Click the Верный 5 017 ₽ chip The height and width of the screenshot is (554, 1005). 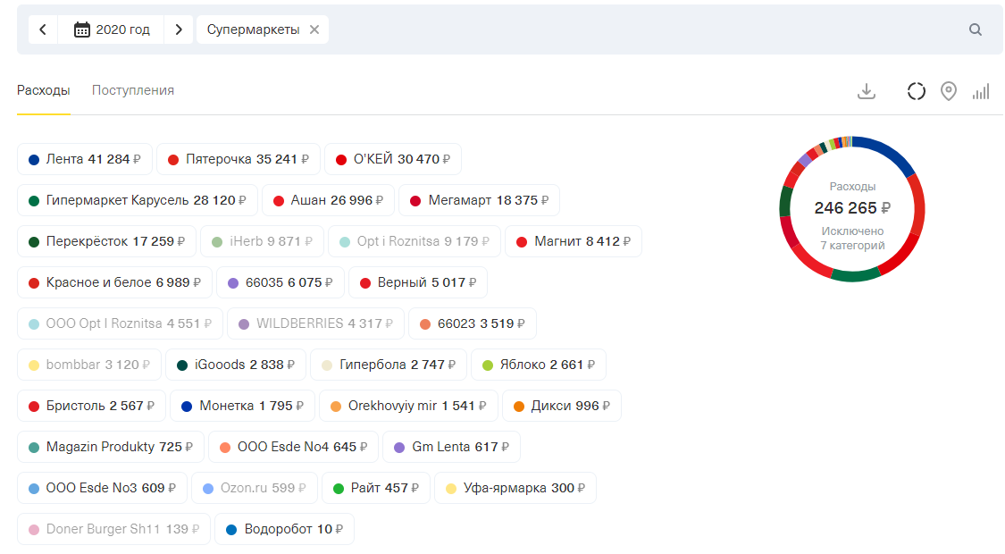(x=418, y=282)
